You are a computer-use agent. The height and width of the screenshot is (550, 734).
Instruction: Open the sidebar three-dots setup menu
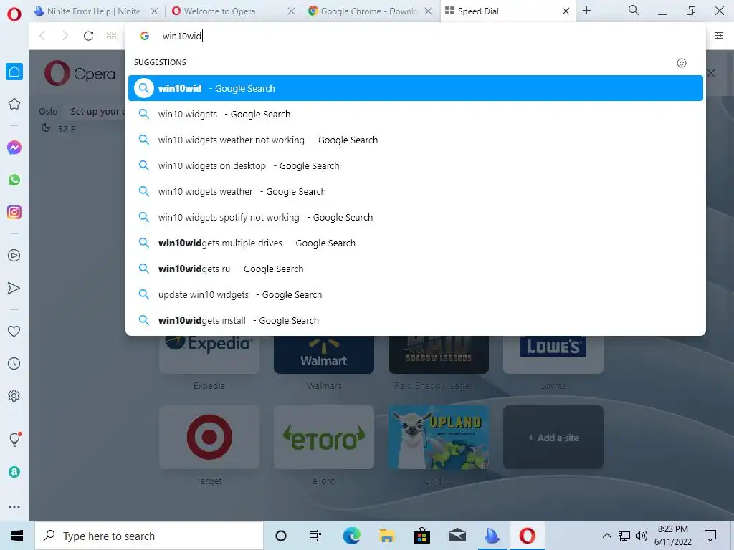[14, 507]
